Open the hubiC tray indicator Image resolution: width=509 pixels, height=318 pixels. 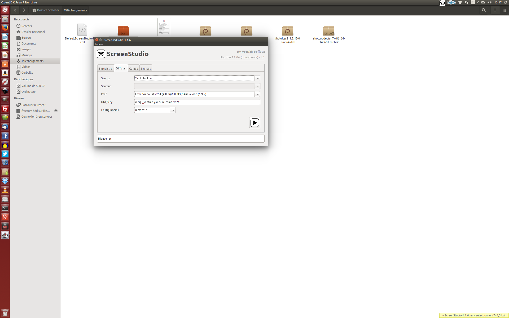(451, 2)
